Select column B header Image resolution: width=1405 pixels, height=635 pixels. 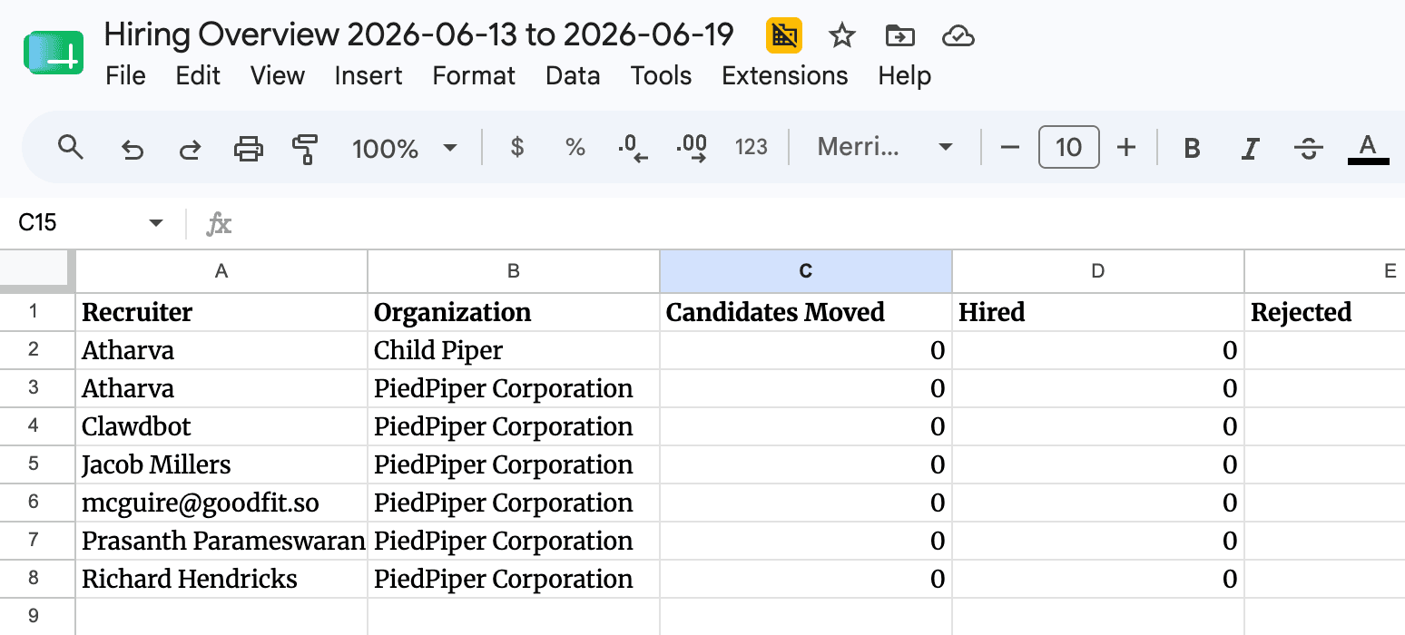point(514,271)
